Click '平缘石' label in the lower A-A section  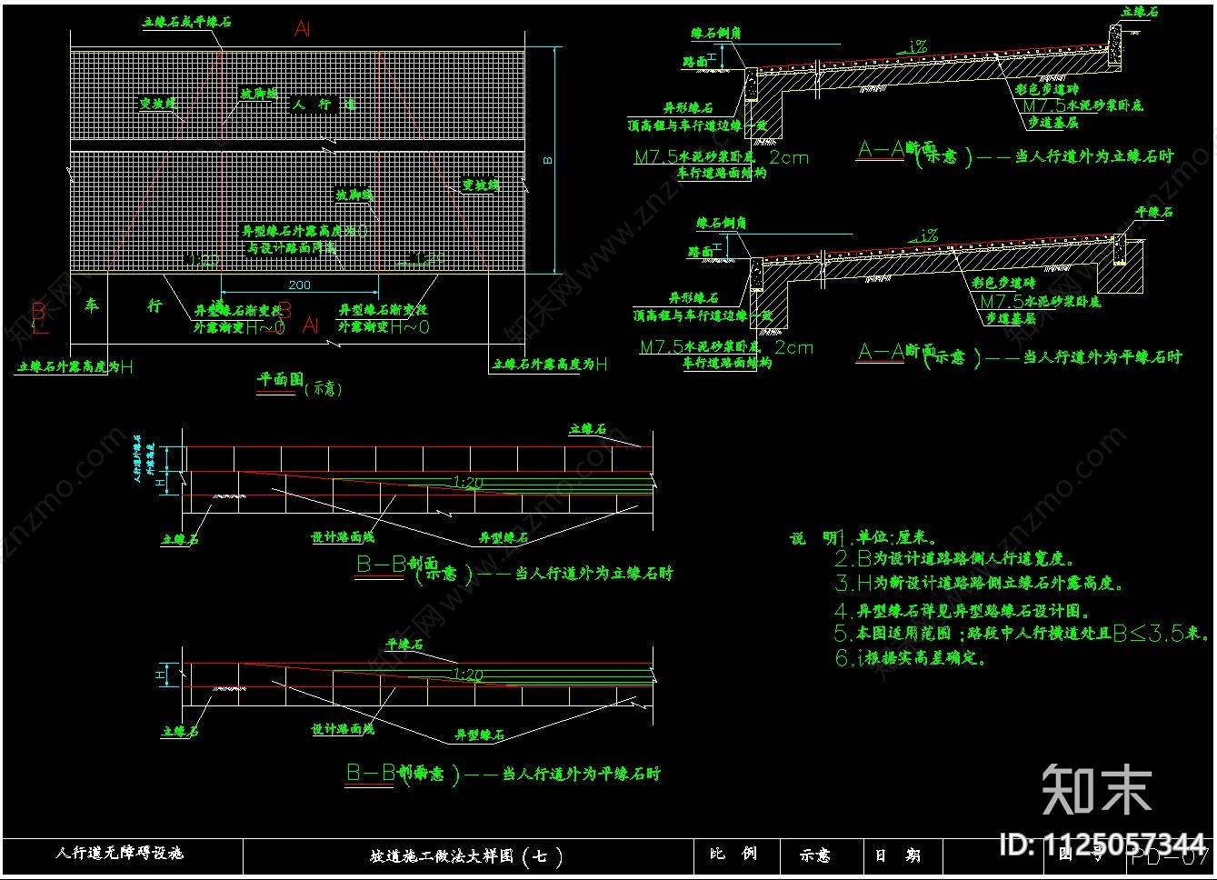pyautogui.click(x=1153, y=212)
